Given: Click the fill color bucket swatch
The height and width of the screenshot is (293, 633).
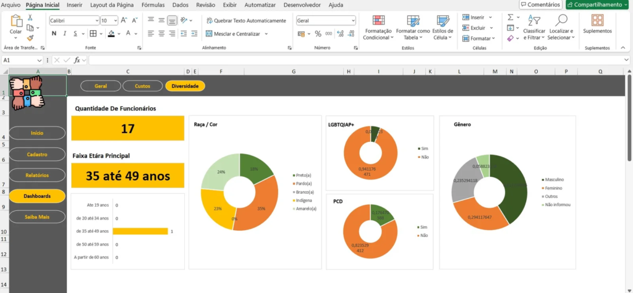Looking at the screenshot, I should 112,33.
